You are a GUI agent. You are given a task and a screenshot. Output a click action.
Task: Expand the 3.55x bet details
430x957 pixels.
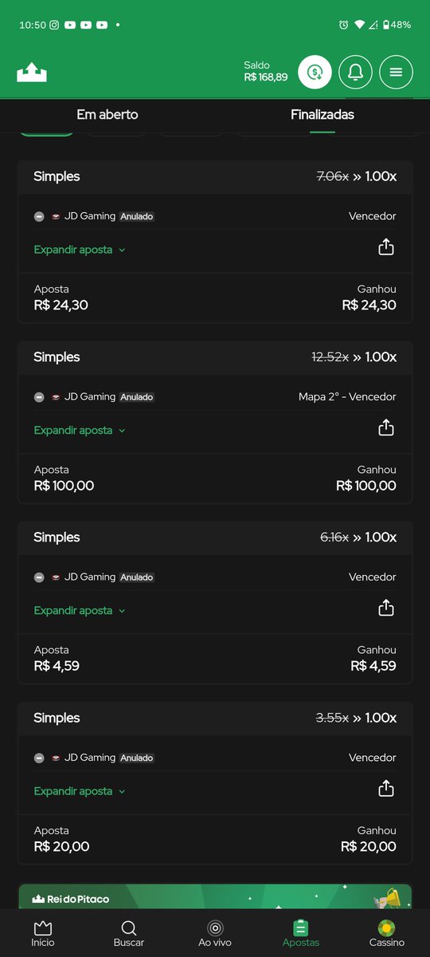click(x=80, y=791)
